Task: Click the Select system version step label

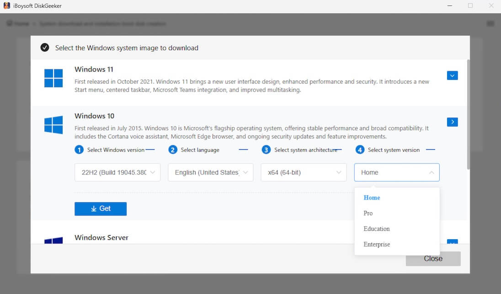Action: click(x=394, y=150)
